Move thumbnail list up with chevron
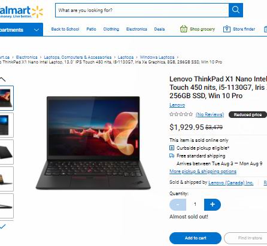The height and width of the screenshot is (246, 267). click(2, 79)
